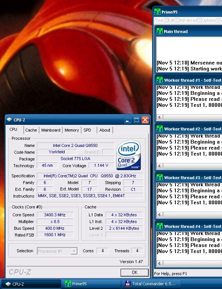Click the Revision value C1

tap(133, 189)
